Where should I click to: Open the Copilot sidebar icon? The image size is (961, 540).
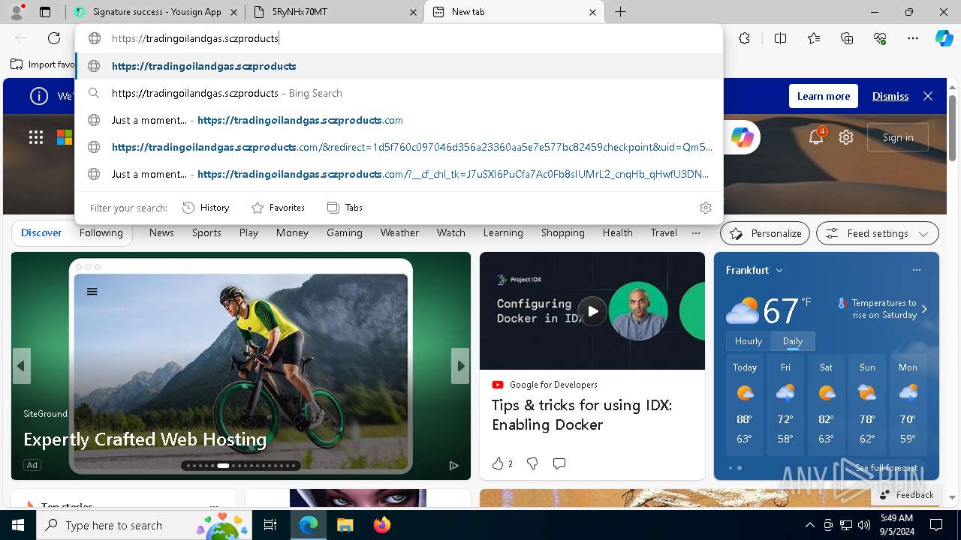pyautogui.click(x=944, y=38)
